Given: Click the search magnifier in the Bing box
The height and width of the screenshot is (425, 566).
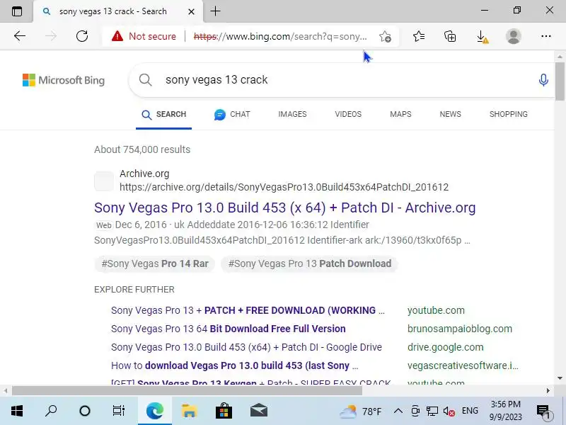Looking at the screenshot, I should coord(145,80).
